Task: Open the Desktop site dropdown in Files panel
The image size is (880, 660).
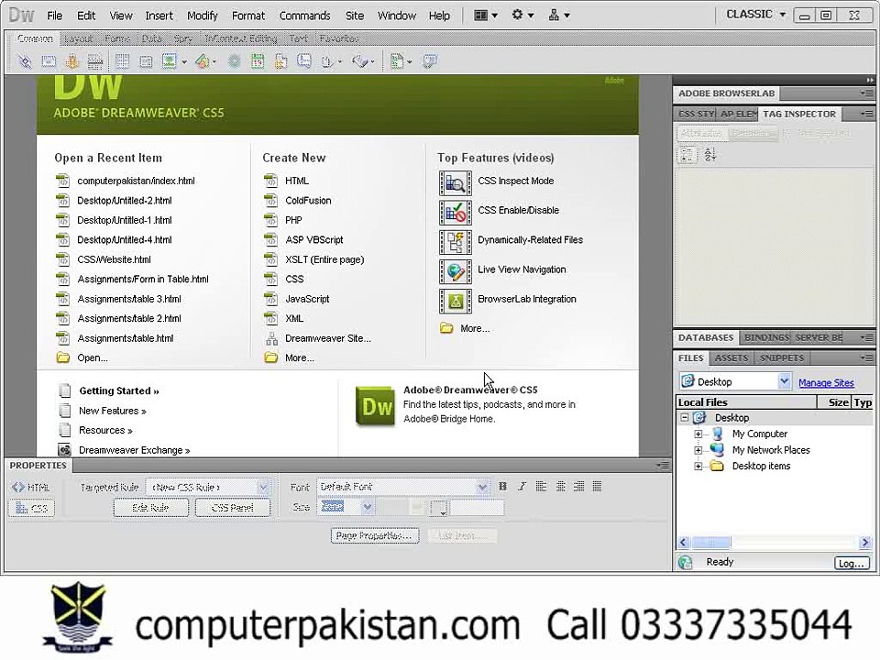Action: (x=784, y=381)
